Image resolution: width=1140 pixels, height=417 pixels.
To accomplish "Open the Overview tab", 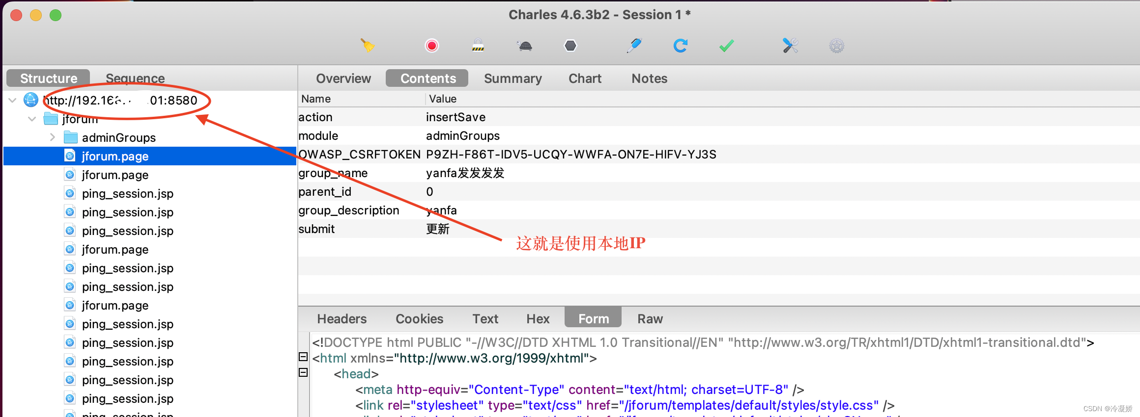I will [x=343, y=78].
